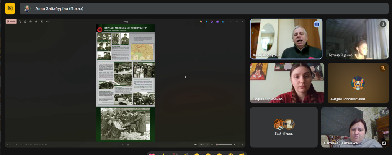Click the fit to window icon
Image resolution: width=392 pixels, height=155 pixels.
(x=122, y=145)
